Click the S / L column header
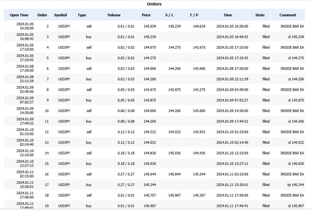This screenshot has width=312, height=210. pos(169,15)
